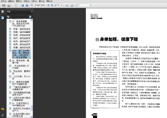Click bookmark page icon beside 60 从超负荷
This screenshot has height=118, width=167.
[10, 103]
